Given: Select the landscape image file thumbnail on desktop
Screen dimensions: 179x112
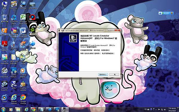Looking at the screenshot, I should [x=33, y=5].
